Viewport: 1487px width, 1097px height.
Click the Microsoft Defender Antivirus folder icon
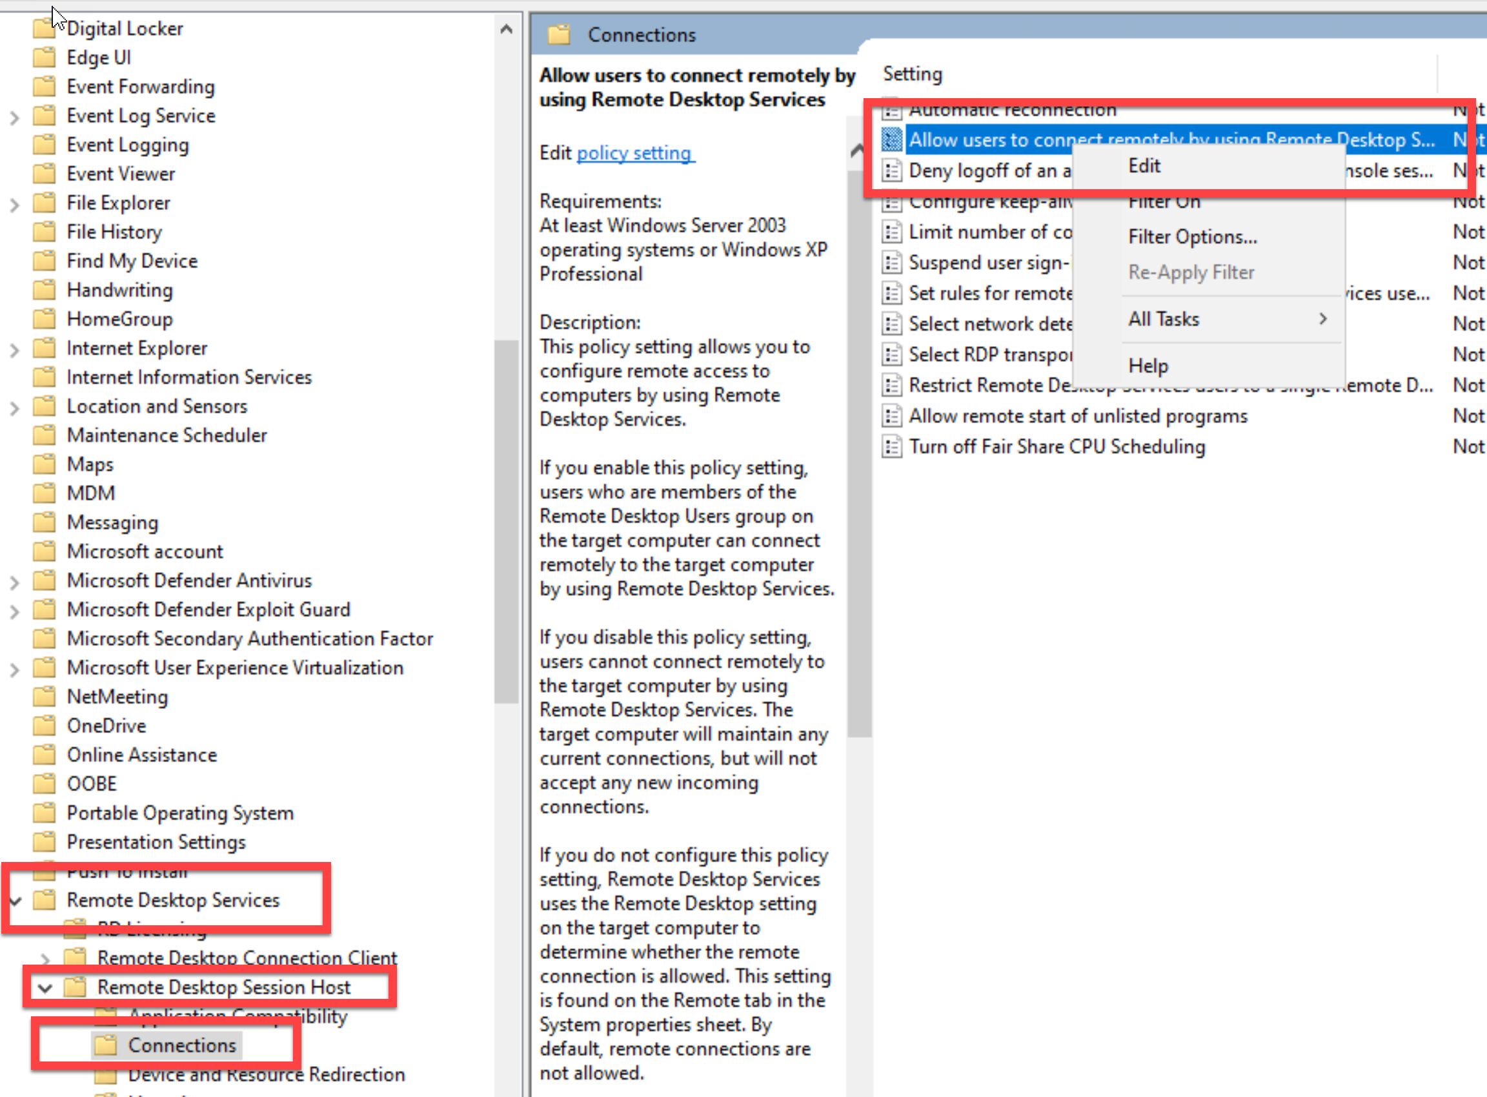tap(45, 580)
